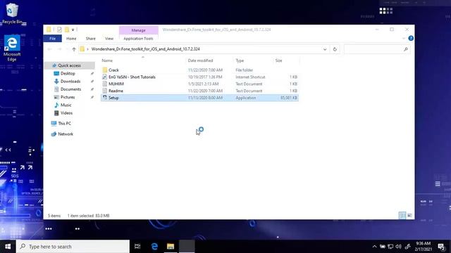
Task: Open Explorer help question mark
Action: click(x=411, y=38)
